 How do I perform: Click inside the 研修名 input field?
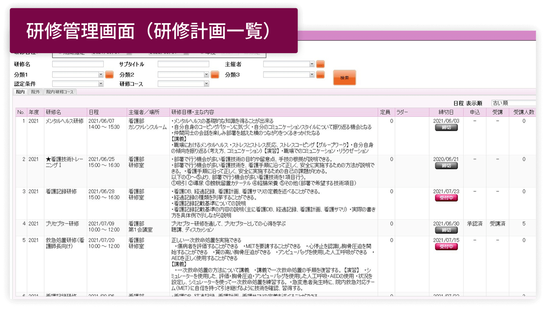[77, 64]
